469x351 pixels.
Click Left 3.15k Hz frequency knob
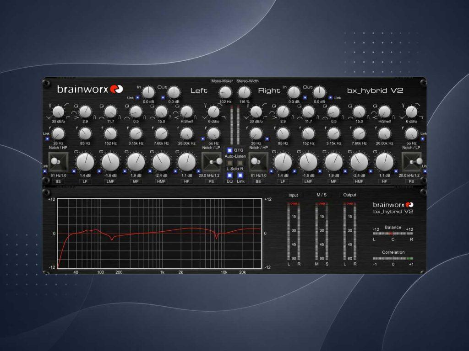click(x=136, y=134)
